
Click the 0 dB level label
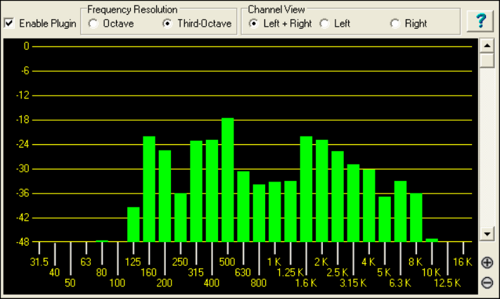point(26,46)
